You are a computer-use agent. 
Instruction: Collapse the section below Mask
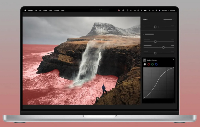(143, 34)
